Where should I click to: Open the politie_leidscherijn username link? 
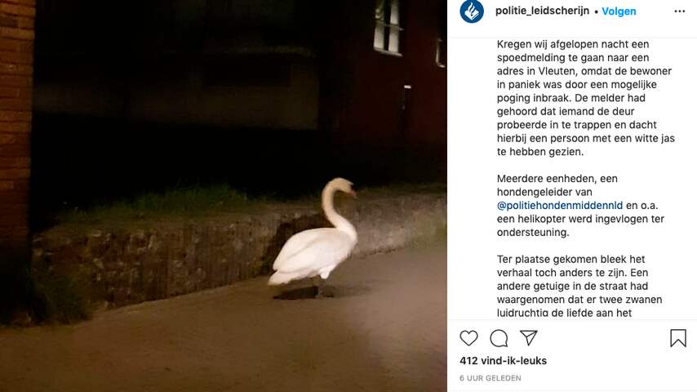[x=542, y=11]
